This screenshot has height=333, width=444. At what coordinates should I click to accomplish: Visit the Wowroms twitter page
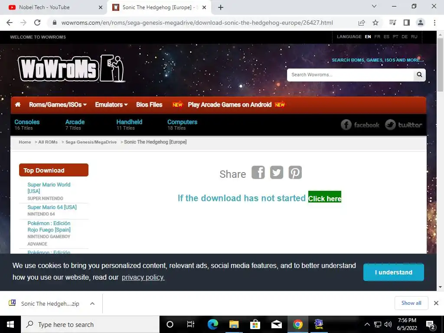404,124
